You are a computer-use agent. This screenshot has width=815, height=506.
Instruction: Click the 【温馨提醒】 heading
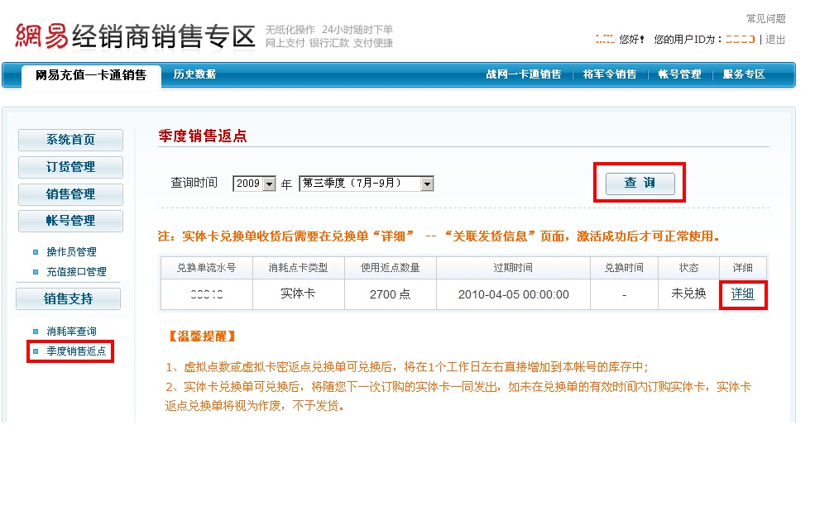(x=202, y=337)
